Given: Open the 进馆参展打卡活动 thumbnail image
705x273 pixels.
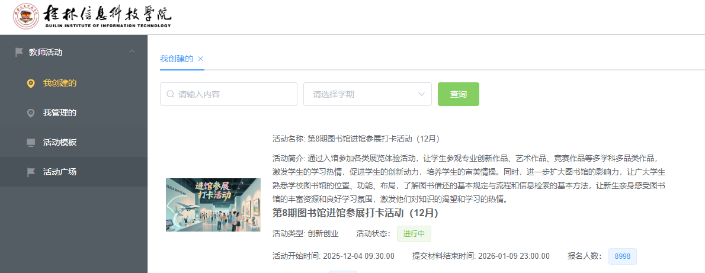Looking at the screenshot, I should (x=213, y=204).
